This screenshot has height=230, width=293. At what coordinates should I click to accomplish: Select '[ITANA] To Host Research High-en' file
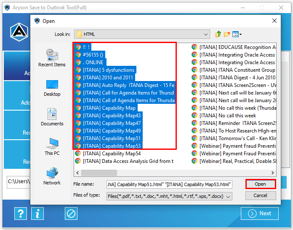[234, 131]
